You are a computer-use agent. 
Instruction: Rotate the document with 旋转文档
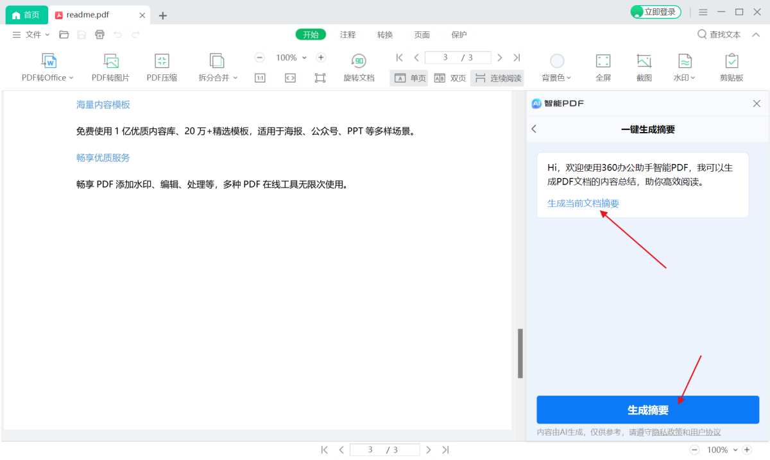[x=359, y=66]
